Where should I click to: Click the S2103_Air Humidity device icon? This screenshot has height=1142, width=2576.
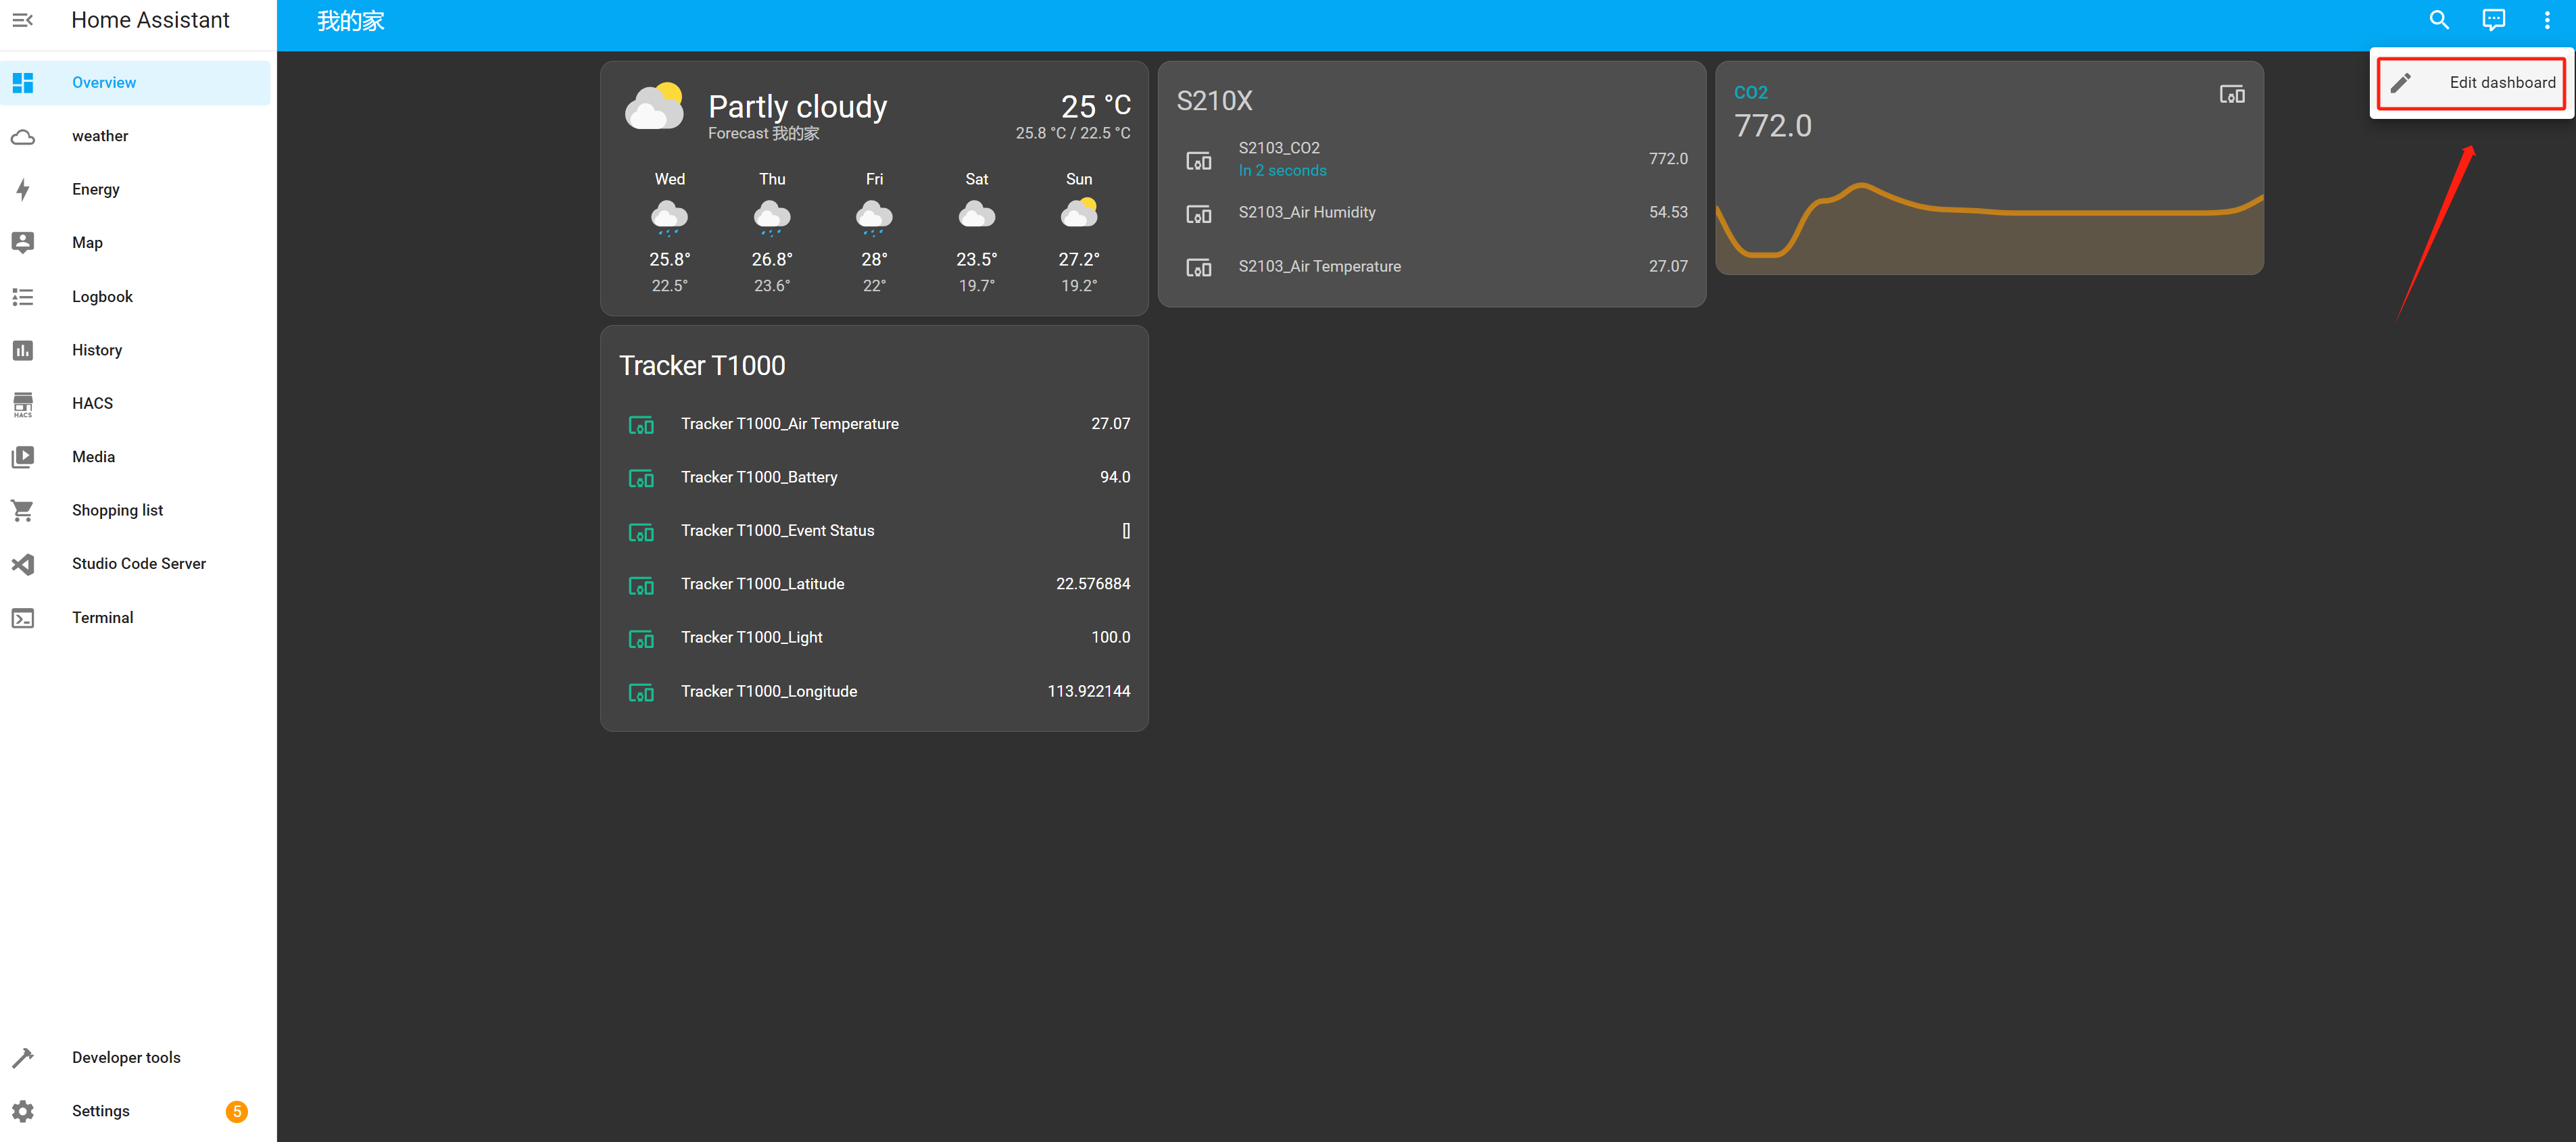tap(1198, 213)
